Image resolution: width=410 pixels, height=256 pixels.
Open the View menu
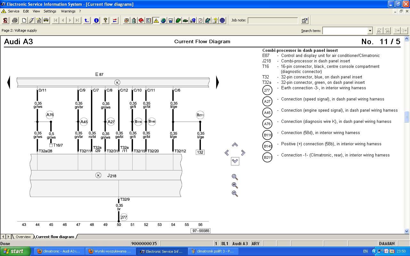[x=36, y=11]
